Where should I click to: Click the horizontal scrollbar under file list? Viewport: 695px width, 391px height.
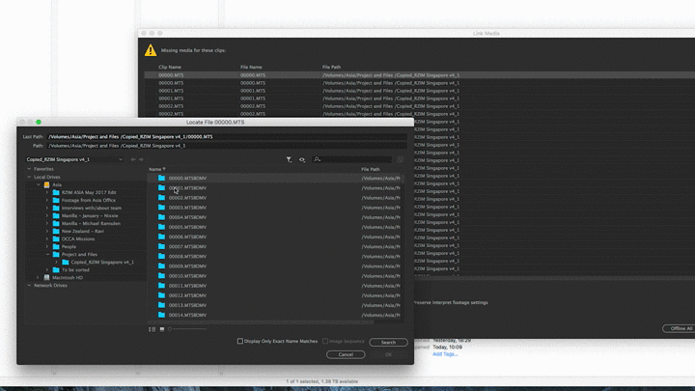[261, 322]
